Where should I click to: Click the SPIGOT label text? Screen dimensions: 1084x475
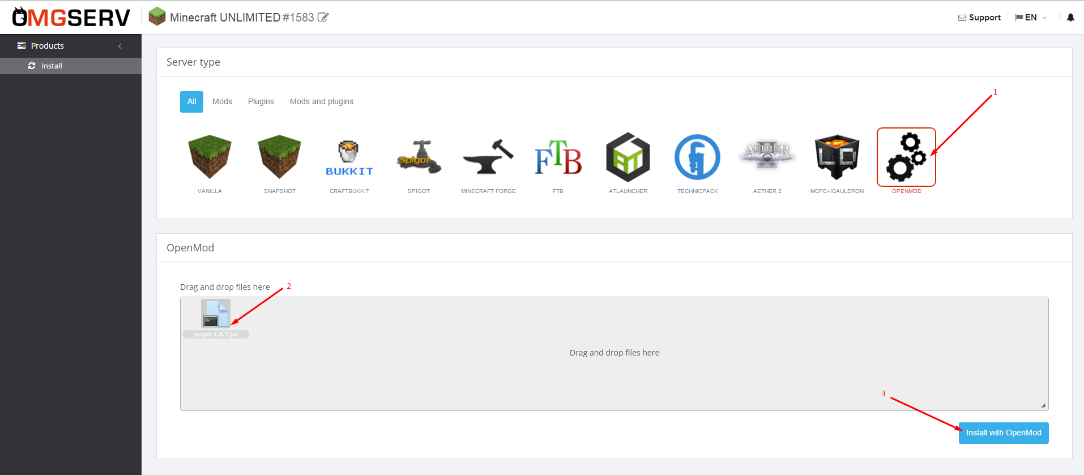419,191
